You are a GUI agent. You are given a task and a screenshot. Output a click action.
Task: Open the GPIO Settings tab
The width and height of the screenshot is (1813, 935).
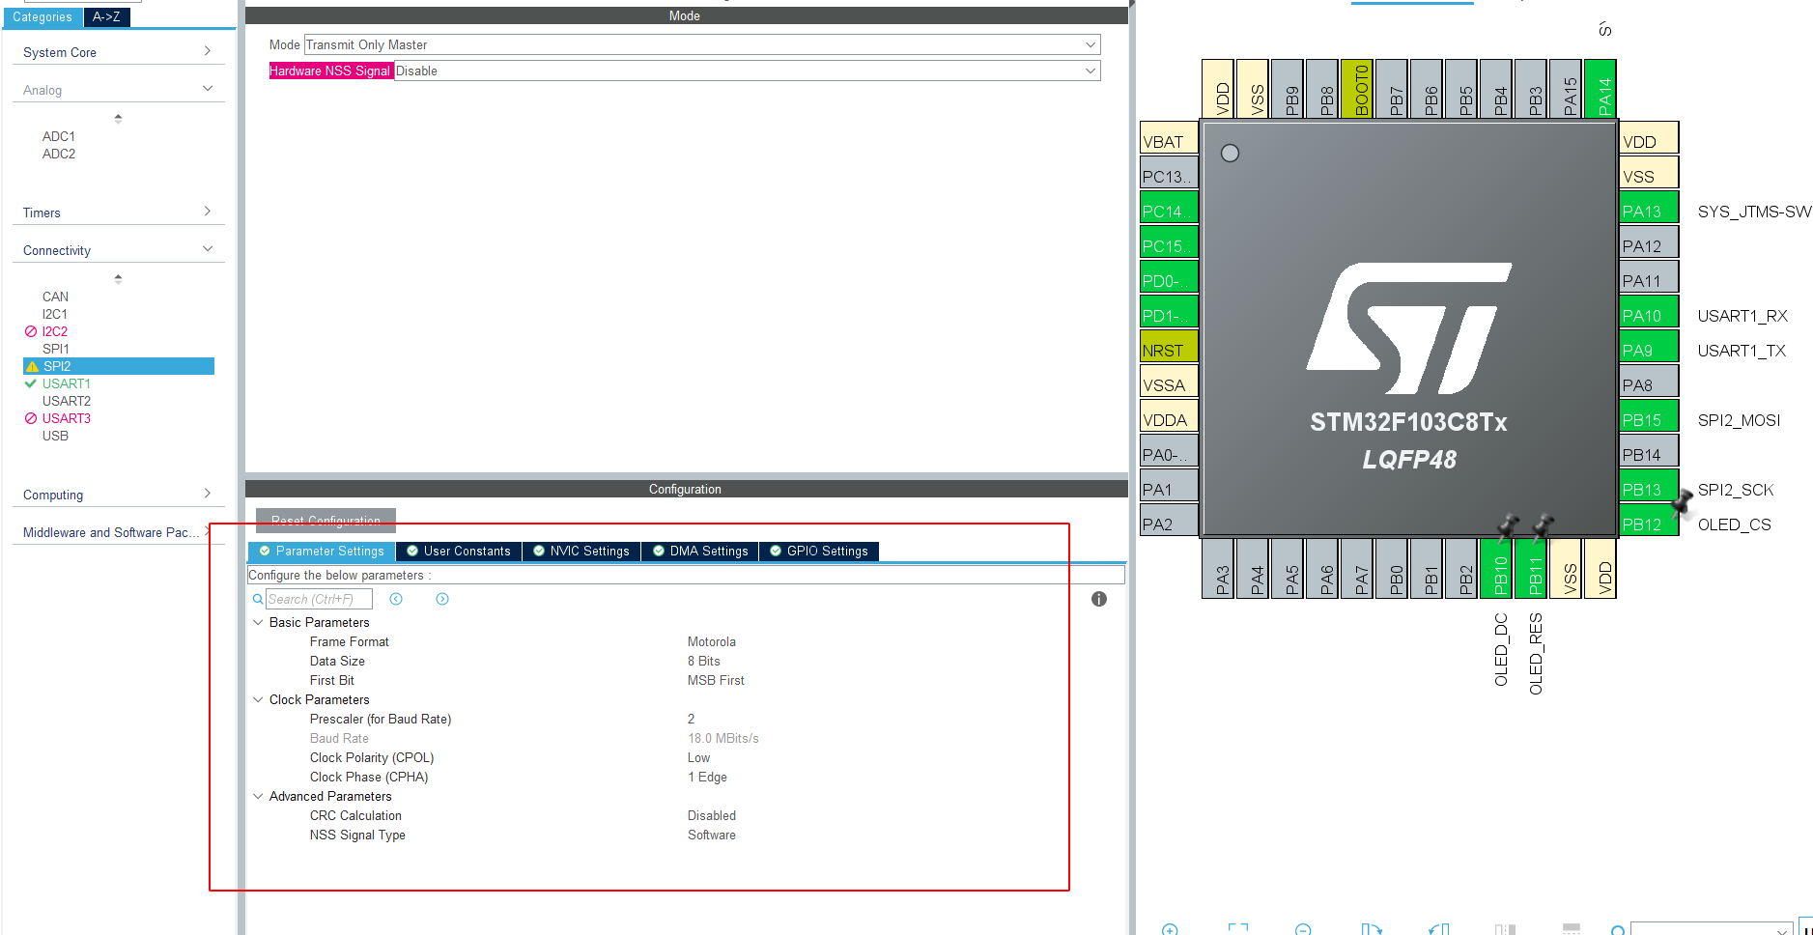pyautogui.click(x=819, y=551)
